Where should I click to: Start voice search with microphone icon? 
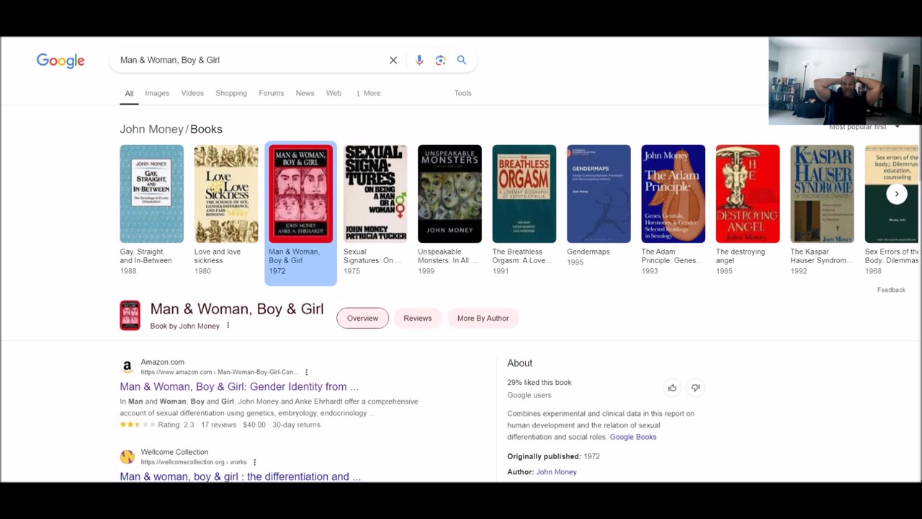[419, 61]
